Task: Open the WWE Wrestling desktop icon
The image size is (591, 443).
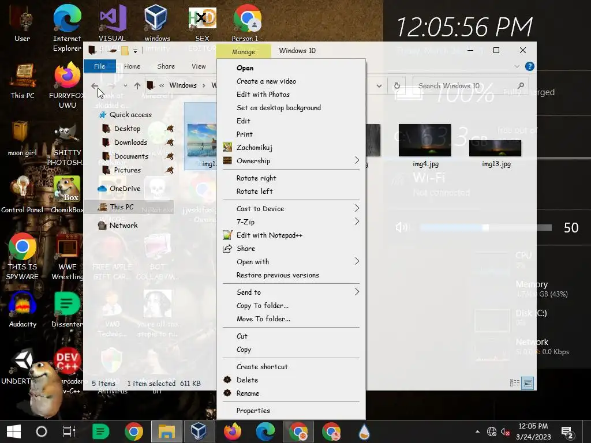Action: pos(67,257)
